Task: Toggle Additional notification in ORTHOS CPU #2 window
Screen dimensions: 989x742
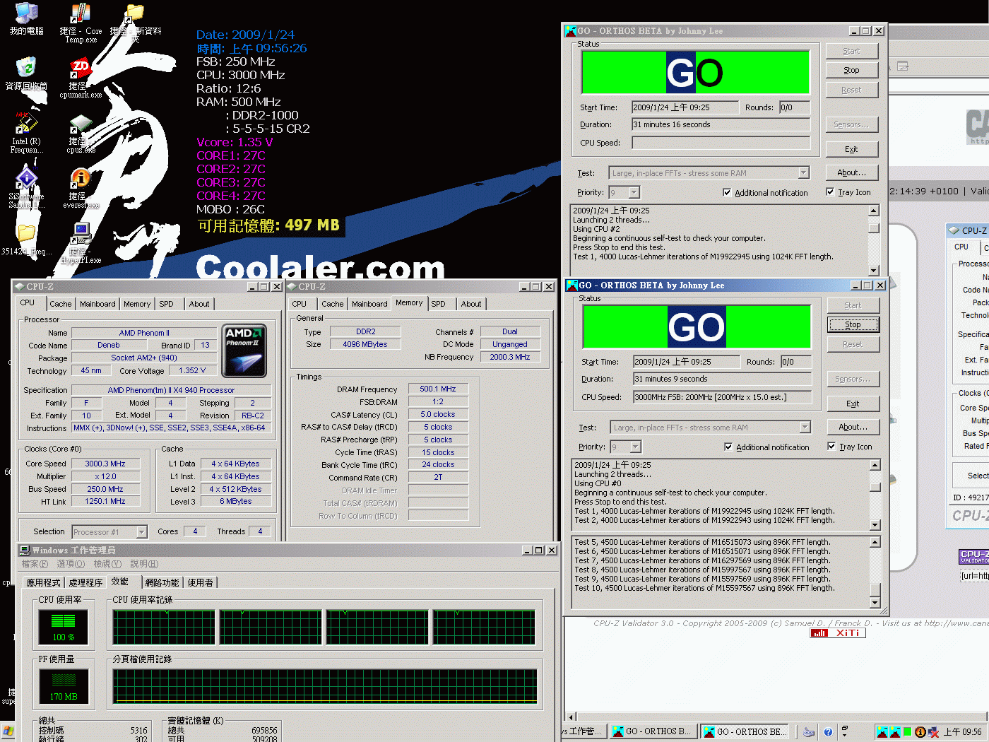Action: coord(727,192)
